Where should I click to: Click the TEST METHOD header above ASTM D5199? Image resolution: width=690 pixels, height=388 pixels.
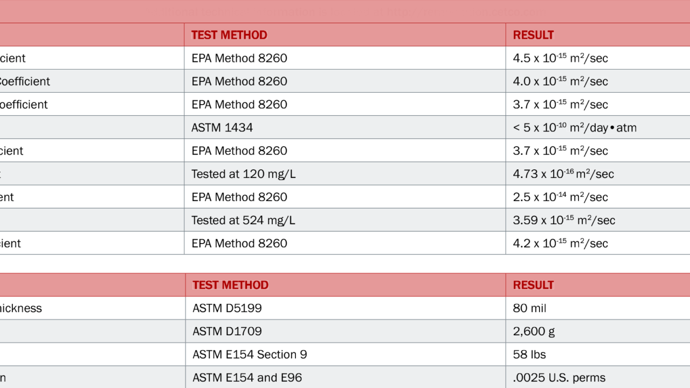click(x=230, y=285)
